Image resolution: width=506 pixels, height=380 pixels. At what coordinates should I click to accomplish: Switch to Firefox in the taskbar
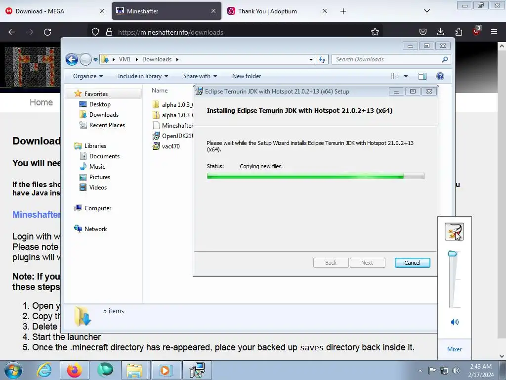[75, 370]
